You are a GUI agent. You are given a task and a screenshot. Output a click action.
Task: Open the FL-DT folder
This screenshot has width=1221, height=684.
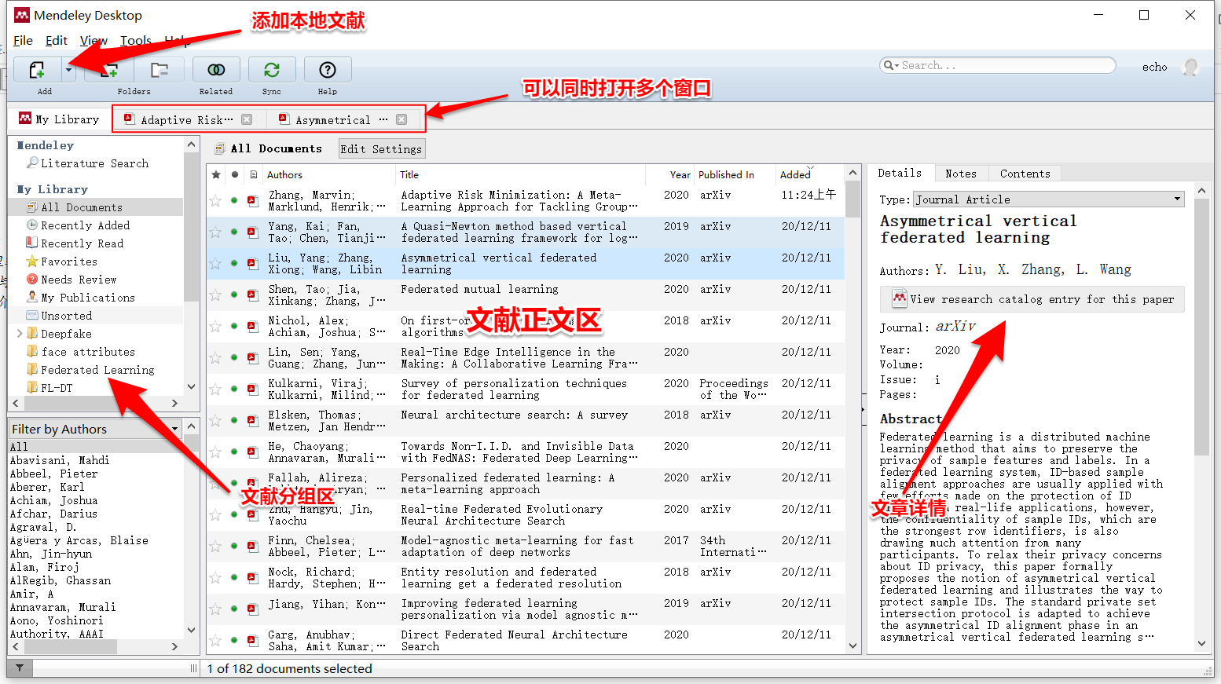coord(57,387)
